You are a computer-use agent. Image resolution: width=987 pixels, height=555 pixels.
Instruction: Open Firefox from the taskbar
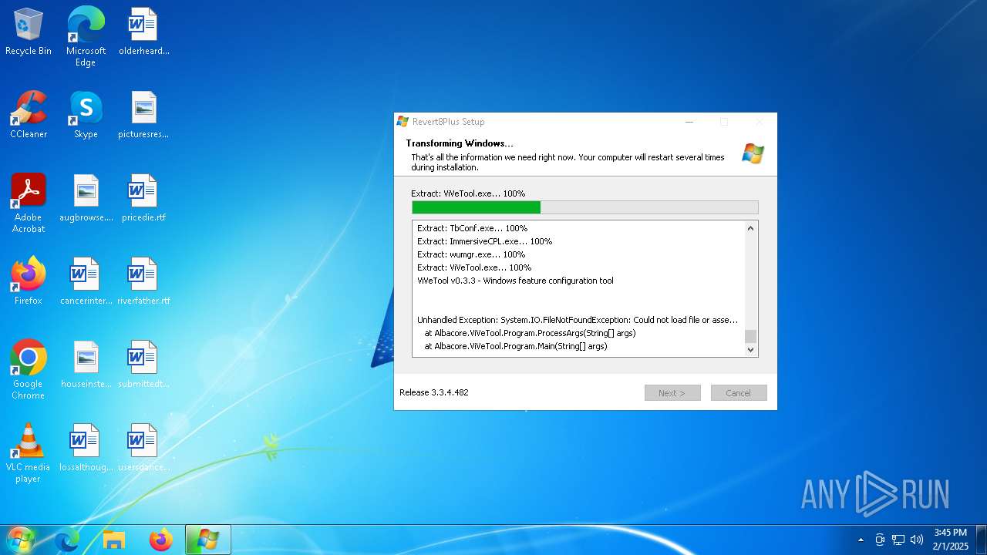click(x=161, y=540)
